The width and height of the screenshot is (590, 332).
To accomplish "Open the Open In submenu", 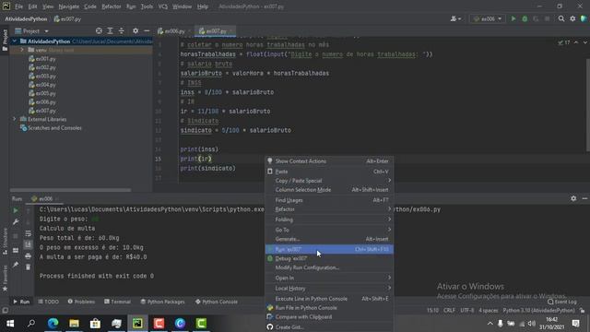I will pyautogui.click(x=329, y=278).
